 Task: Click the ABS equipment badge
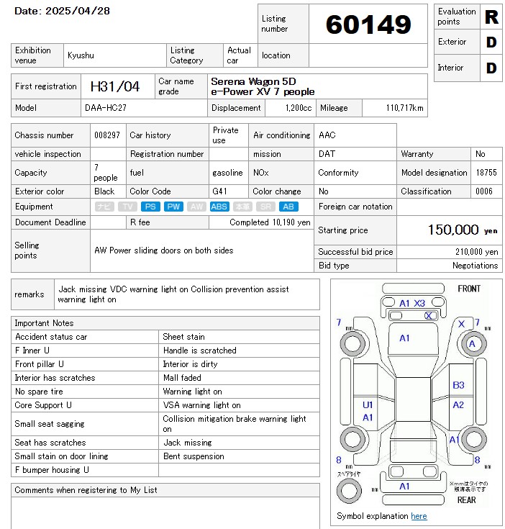(x=219, y=207)
